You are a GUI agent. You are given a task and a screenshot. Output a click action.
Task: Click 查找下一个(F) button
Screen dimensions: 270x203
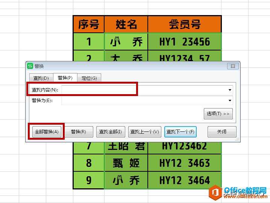pos(180,132)
